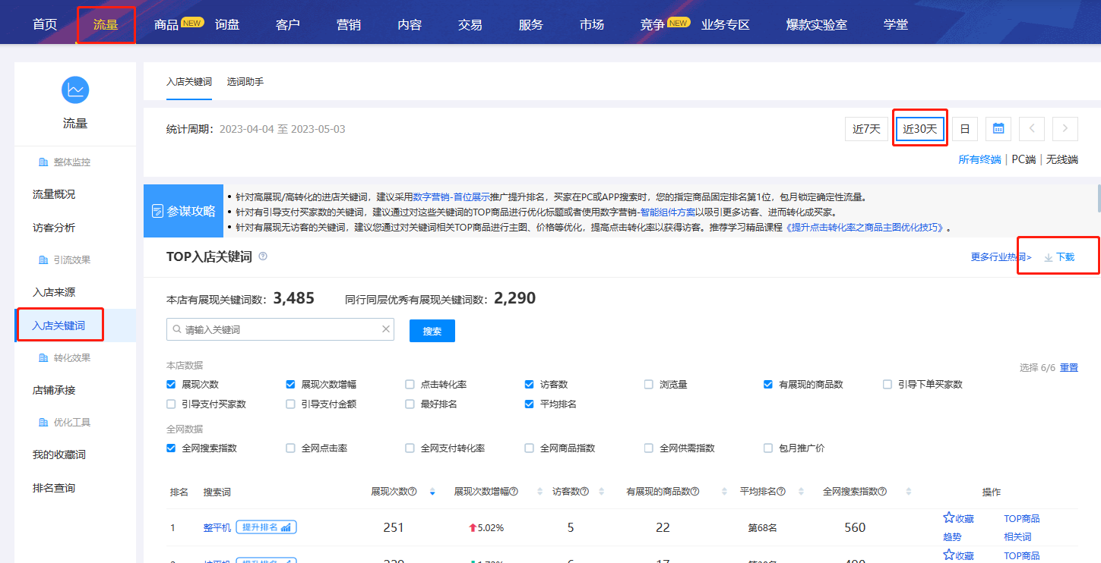
Task: Click the 请输入关键词 search input
Action: [280, 329]
